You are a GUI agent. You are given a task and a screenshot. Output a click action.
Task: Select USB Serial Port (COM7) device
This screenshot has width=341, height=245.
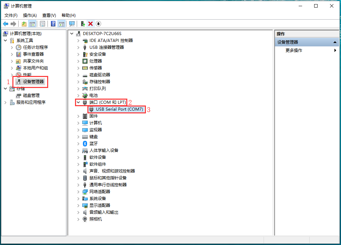coord(117,109)
